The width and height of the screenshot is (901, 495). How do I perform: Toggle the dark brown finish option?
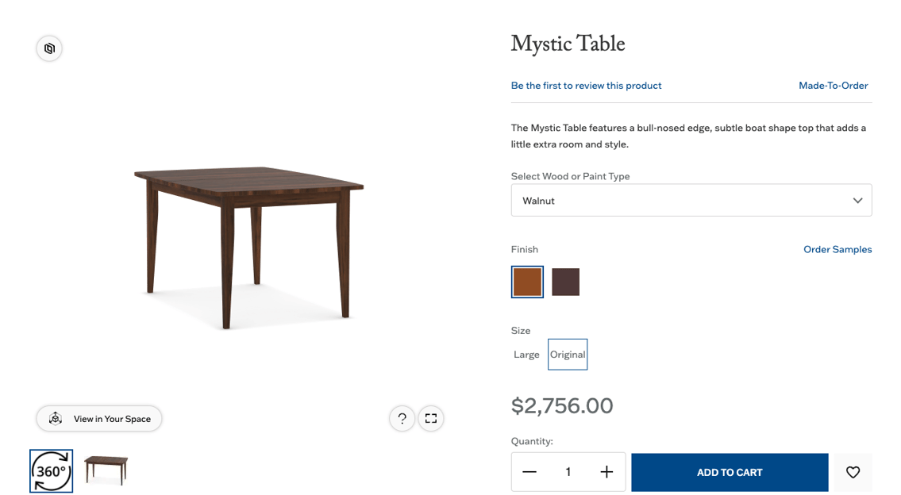(565, 282)
